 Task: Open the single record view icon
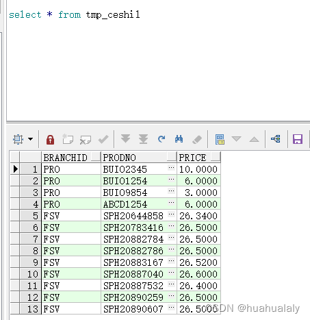tap(220, 139)
